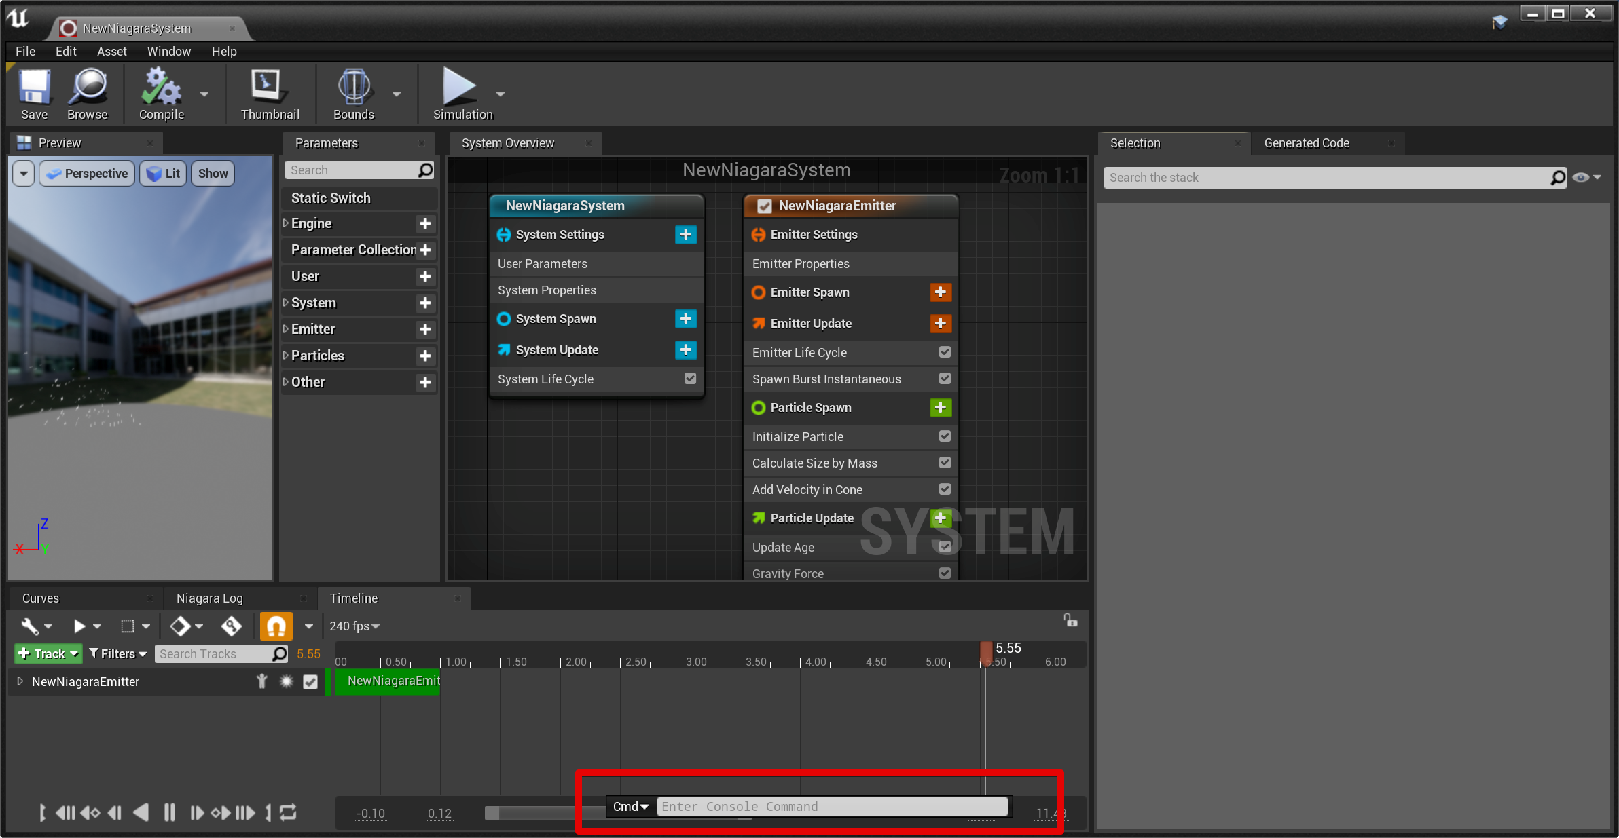Click the Enter Console Command field

point(831,806)
